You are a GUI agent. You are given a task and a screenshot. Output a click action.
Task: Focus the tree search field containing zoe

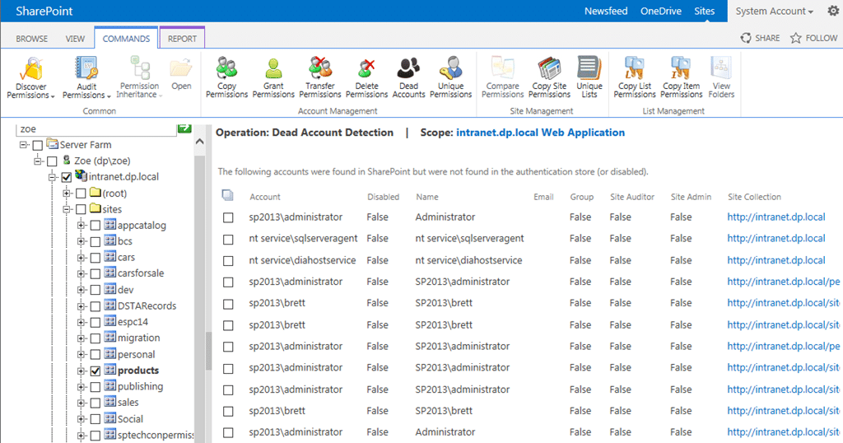(95, 129)
